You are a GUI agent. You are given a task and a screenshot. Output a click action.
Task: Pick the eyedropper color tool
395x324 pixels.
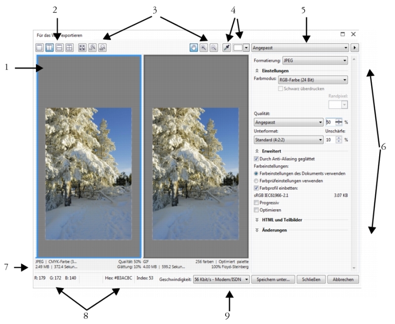(x=228, y=48)
